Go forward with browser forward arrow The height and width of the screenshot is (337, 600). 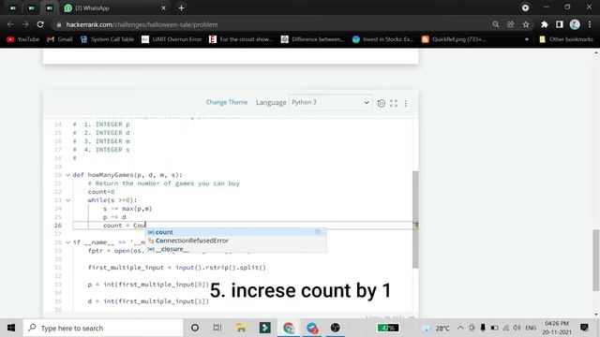(x=25, y=24)
